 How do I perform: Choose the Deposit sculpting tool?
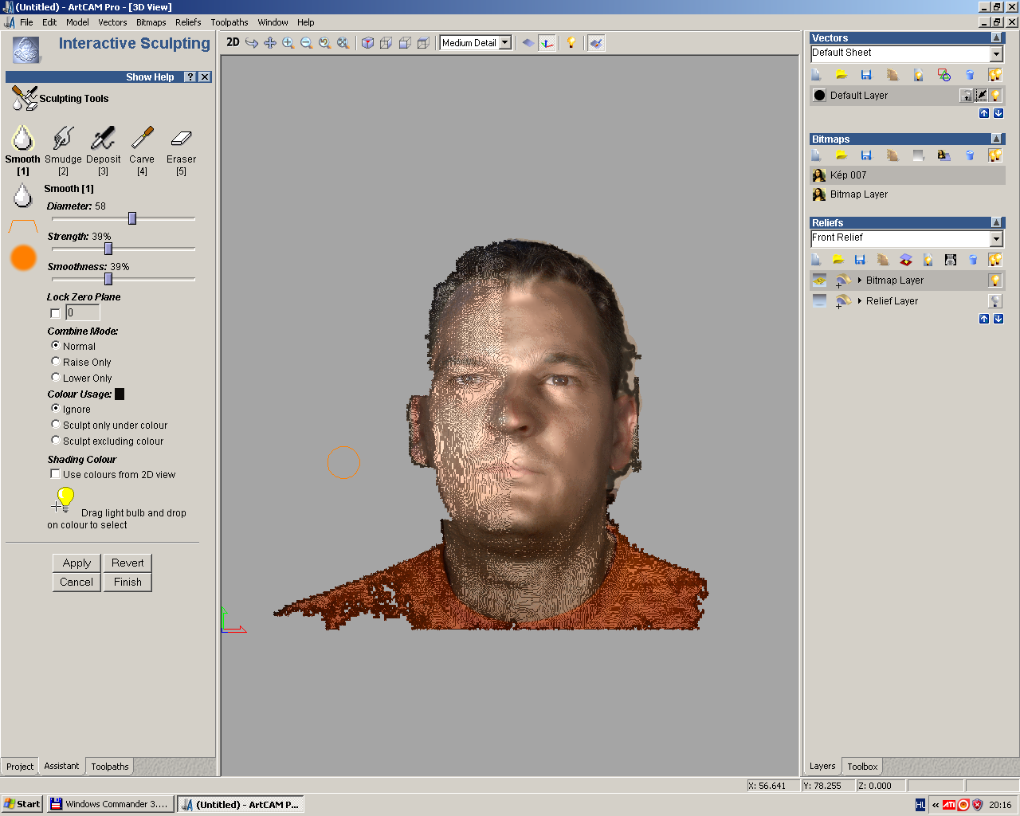tap(103, 139)
